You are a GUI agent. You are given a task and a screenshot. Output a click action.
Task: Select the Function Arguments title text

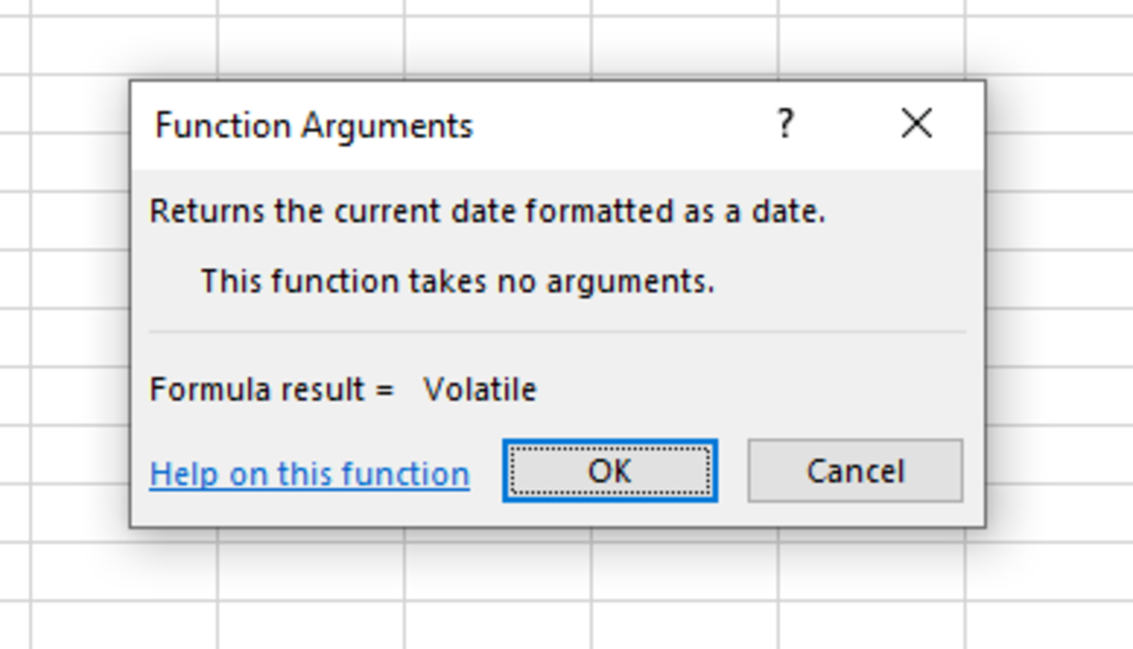313,125
